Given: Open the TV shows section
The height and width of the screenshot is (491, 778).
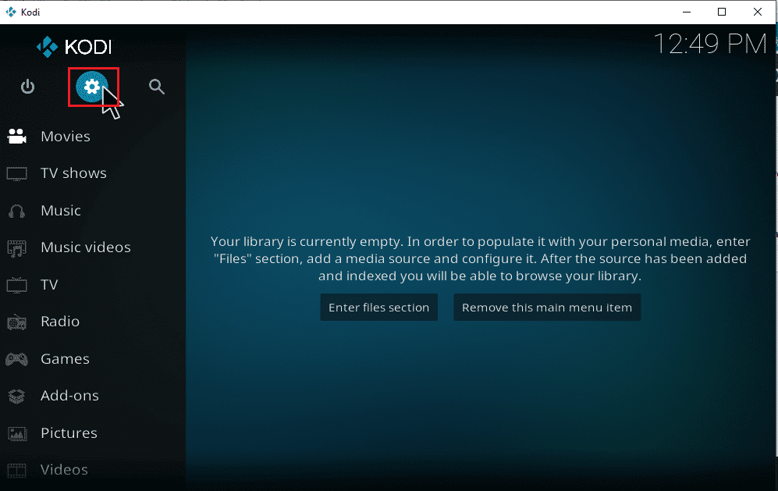Looking at the screenshot, I should click(x=73, y=173).
